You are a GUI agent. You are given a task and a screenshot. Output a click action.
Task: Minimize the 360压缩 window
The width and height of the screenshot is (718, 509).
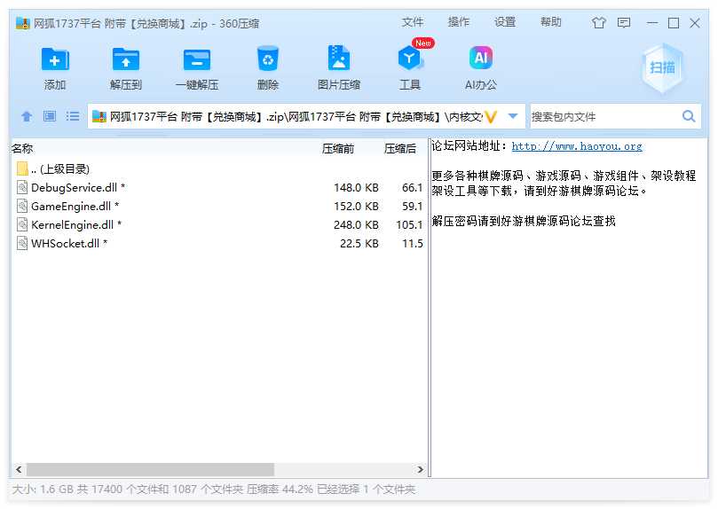point(652,23)
